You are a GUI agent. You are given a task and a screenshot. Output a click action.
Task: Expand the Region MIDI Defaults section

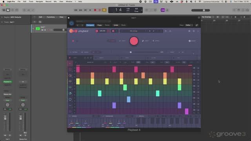coord(2,17)
